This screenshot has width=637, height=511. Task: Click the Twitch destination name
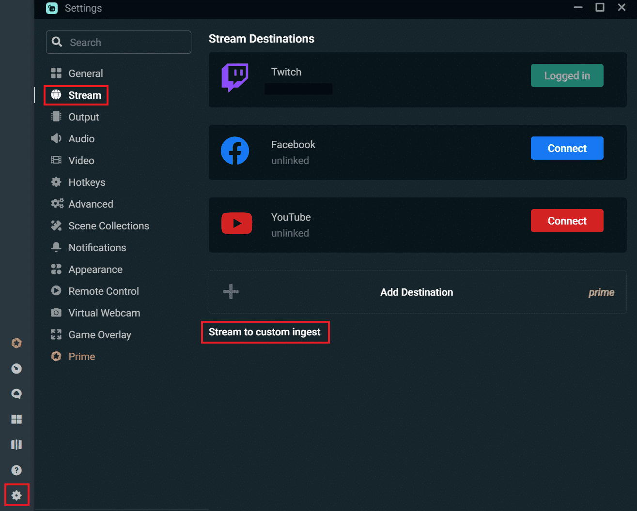(286, 72)
